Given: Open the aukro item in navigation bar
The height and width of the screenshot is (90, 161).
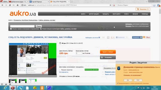Looking at the screenshot, I should [83, 14].
